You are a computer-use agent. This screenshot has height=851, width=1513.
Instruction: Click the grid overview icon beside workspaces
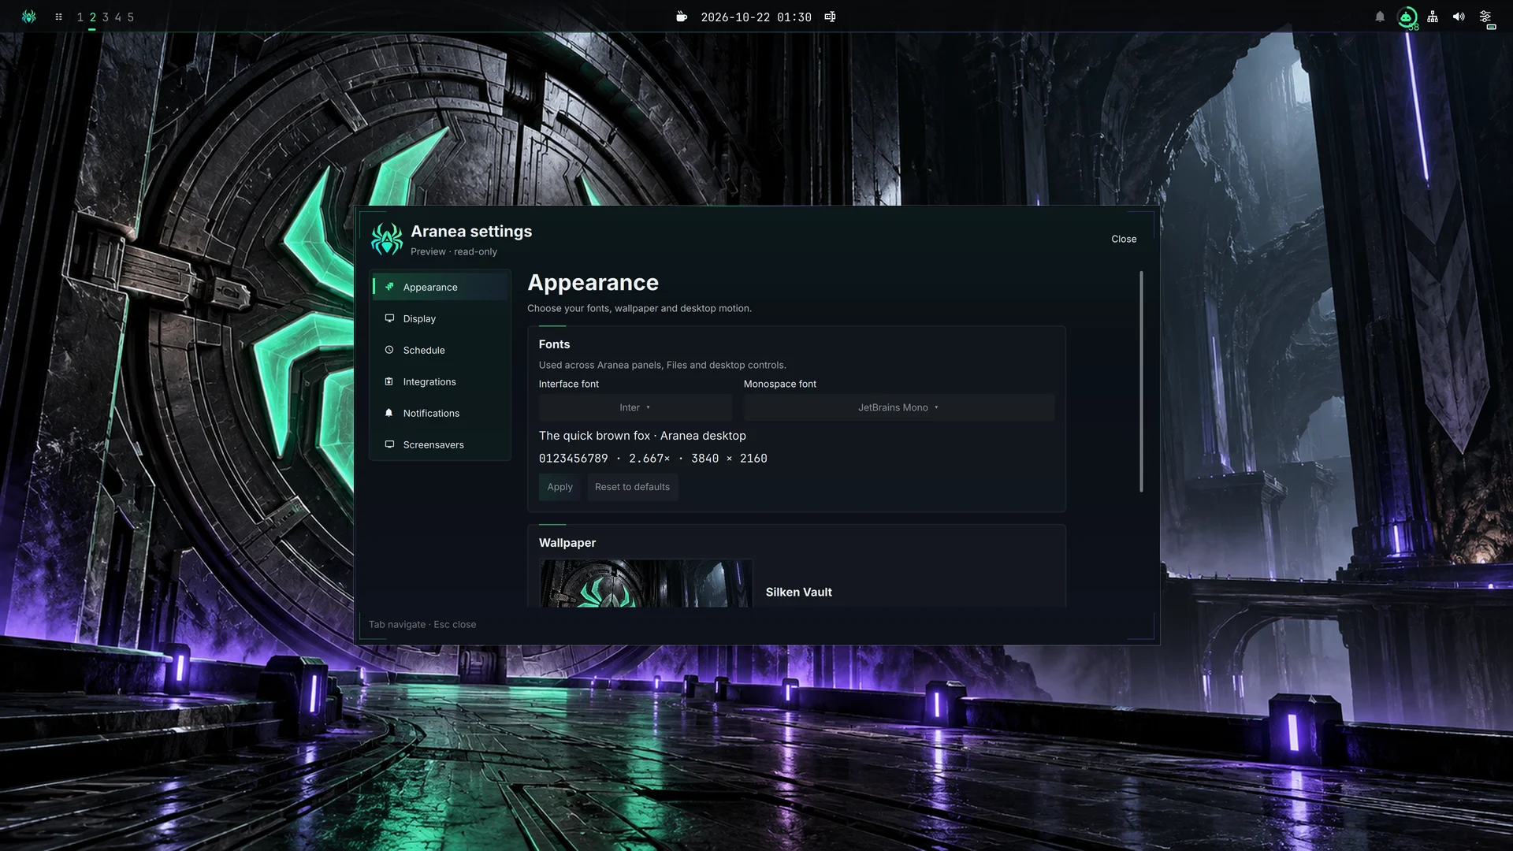tap(58, 17)
